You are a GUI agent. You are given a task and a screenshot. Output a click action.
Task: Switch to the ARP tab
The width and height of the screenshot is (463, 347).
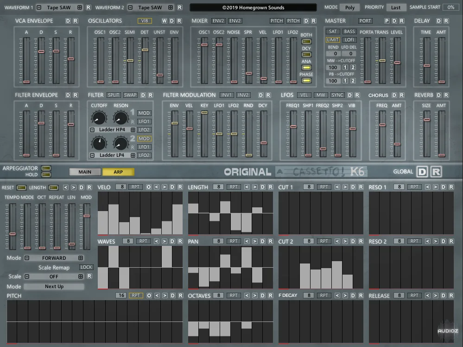pyautogui.click(x=118, y=172)
